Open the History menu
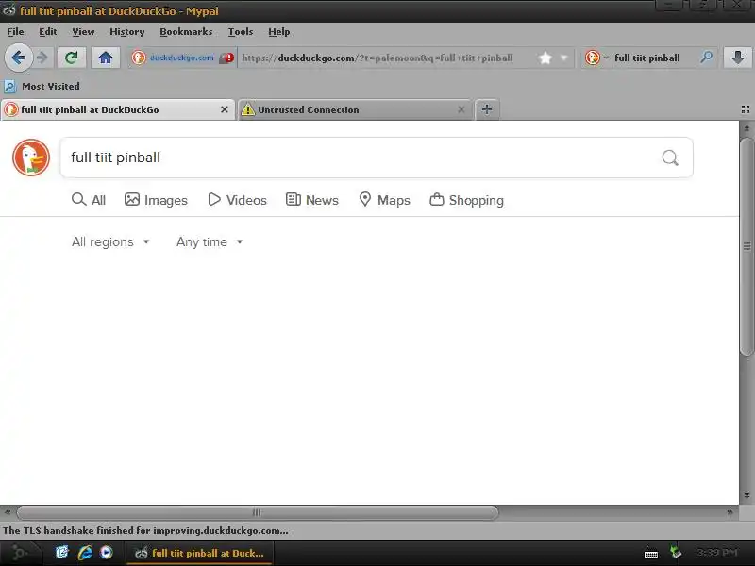The width and height of the screenshot is (755, 566). pyautogui.click(x=127, y=32)
